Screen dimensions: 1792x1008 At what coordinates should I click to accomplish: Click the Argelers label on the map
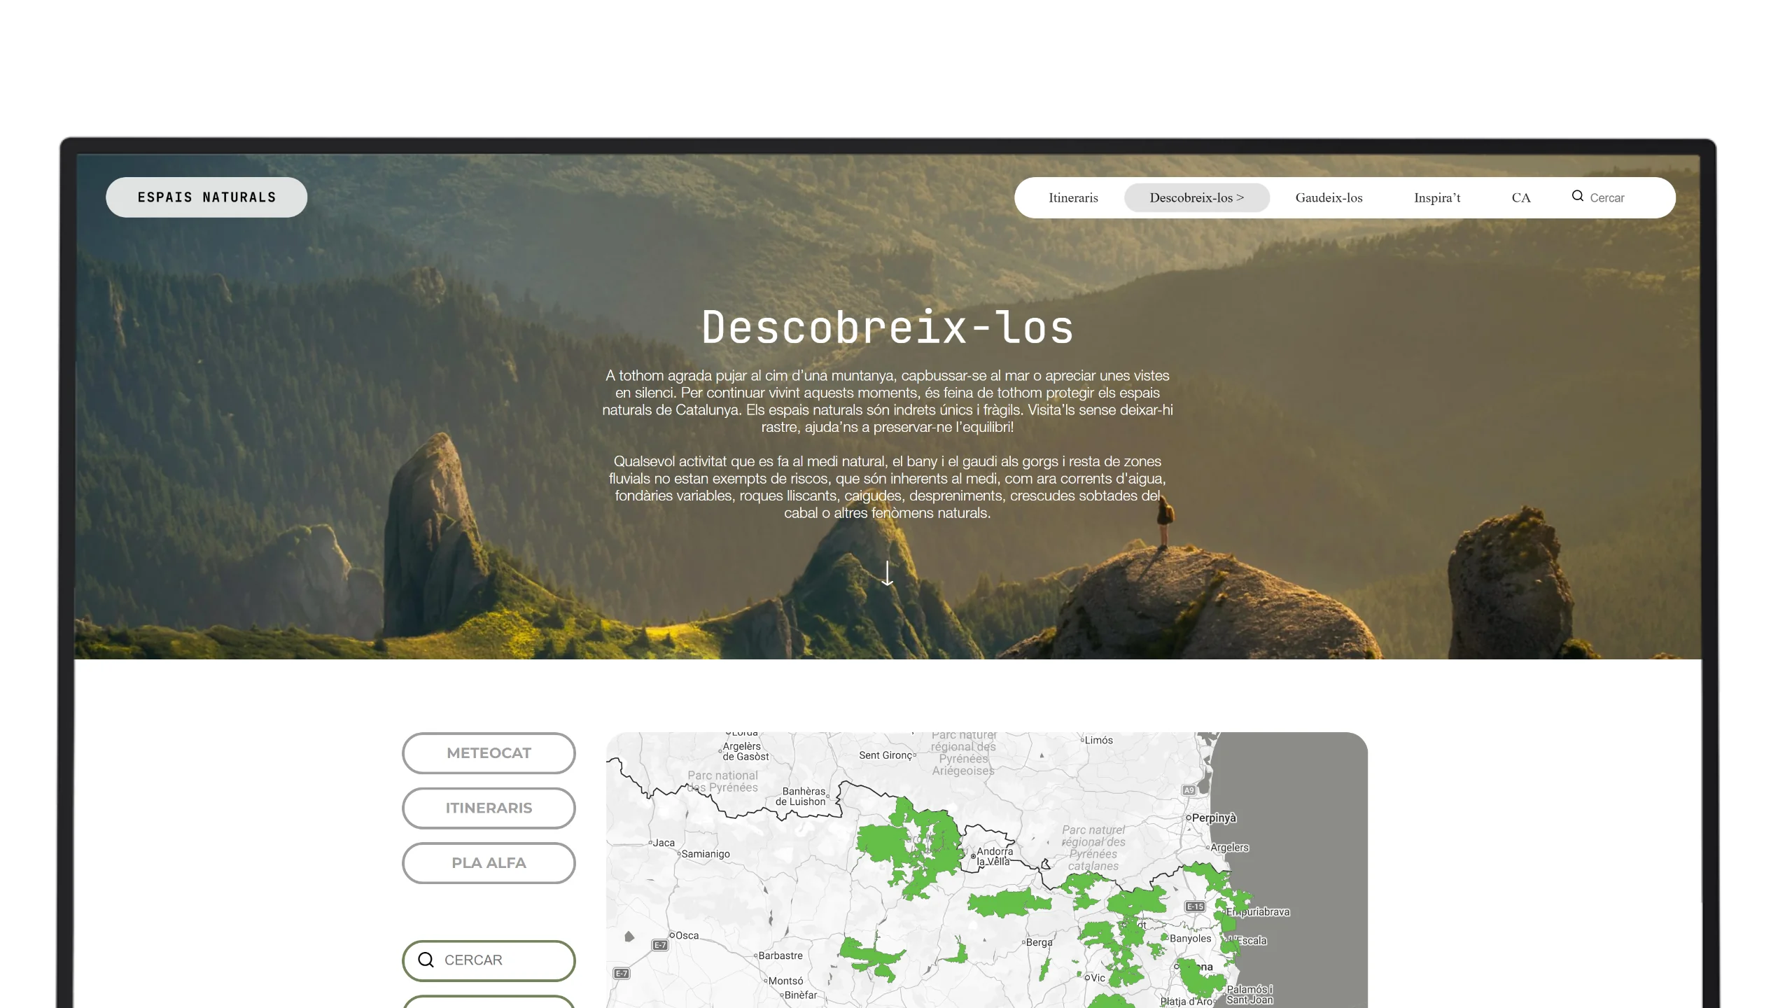pyautogui.click(x=1229, y=848)
